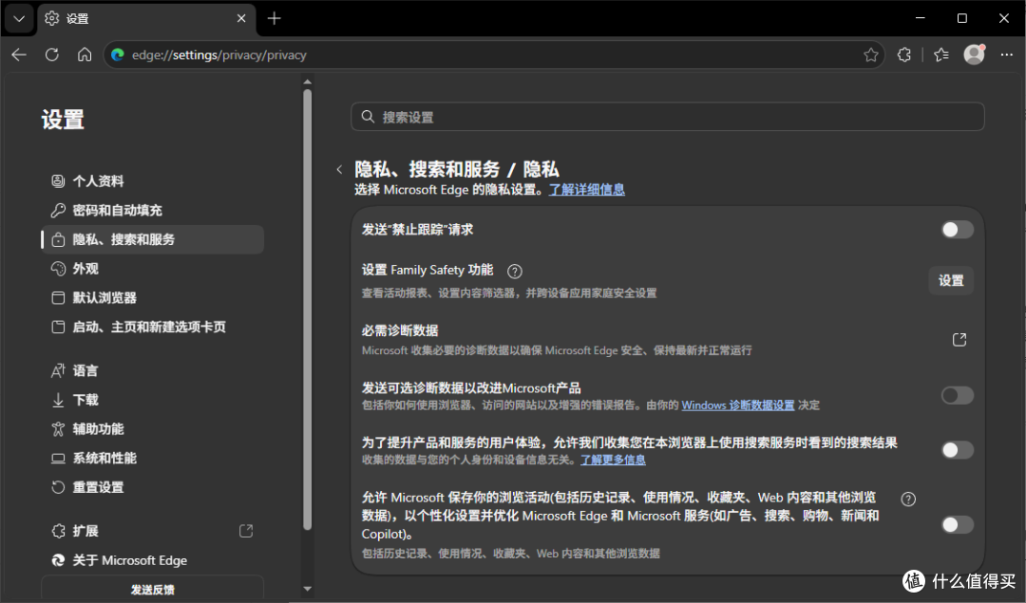Open external link icon for 必需诊断数据
This screenshot has width=1026, height=603.
pos(959,339)
